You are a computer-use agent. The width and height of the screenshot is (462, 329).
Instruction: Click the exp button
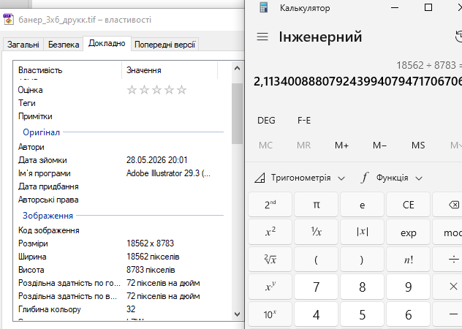tap(408, 232)
